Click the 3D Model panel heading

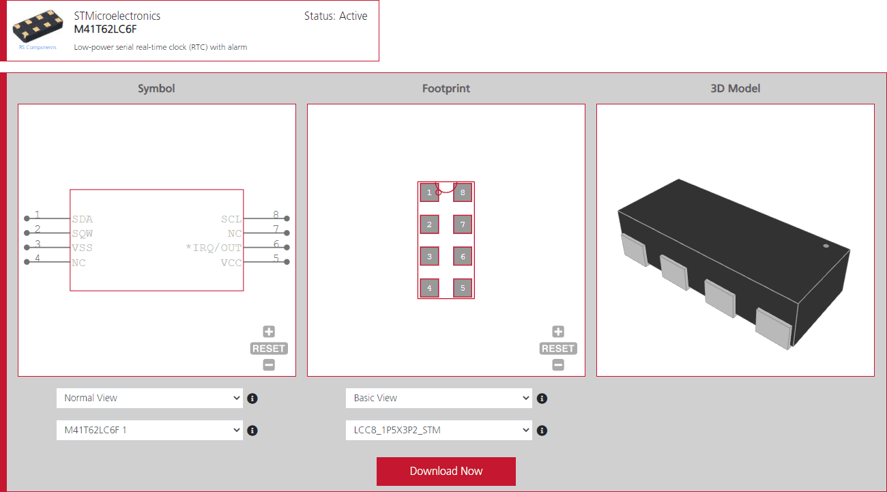tap(736, 88)
